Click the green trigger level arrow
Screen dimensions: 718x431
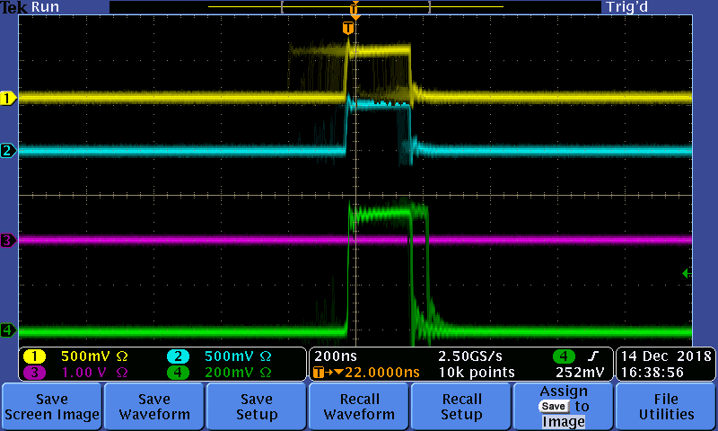687,273
